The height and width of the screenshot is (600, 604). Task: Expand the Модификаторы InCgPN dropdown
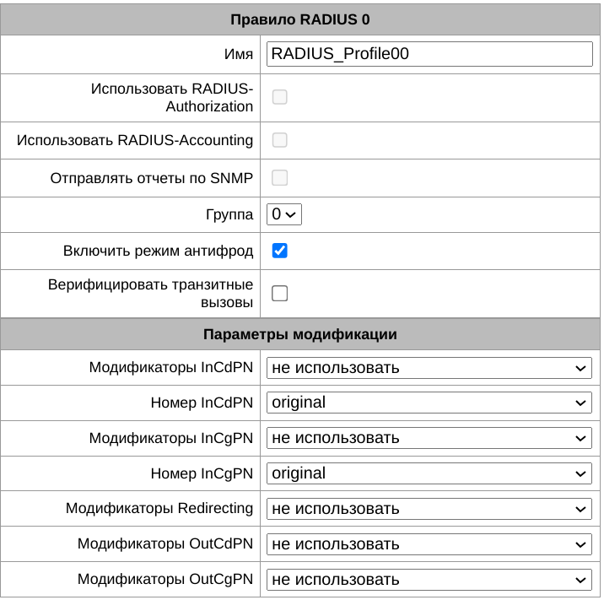point(429,439)
